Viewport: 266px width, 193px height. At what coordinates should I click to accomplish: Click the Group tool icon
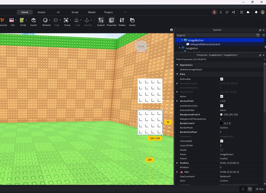(x=66, y=20)
